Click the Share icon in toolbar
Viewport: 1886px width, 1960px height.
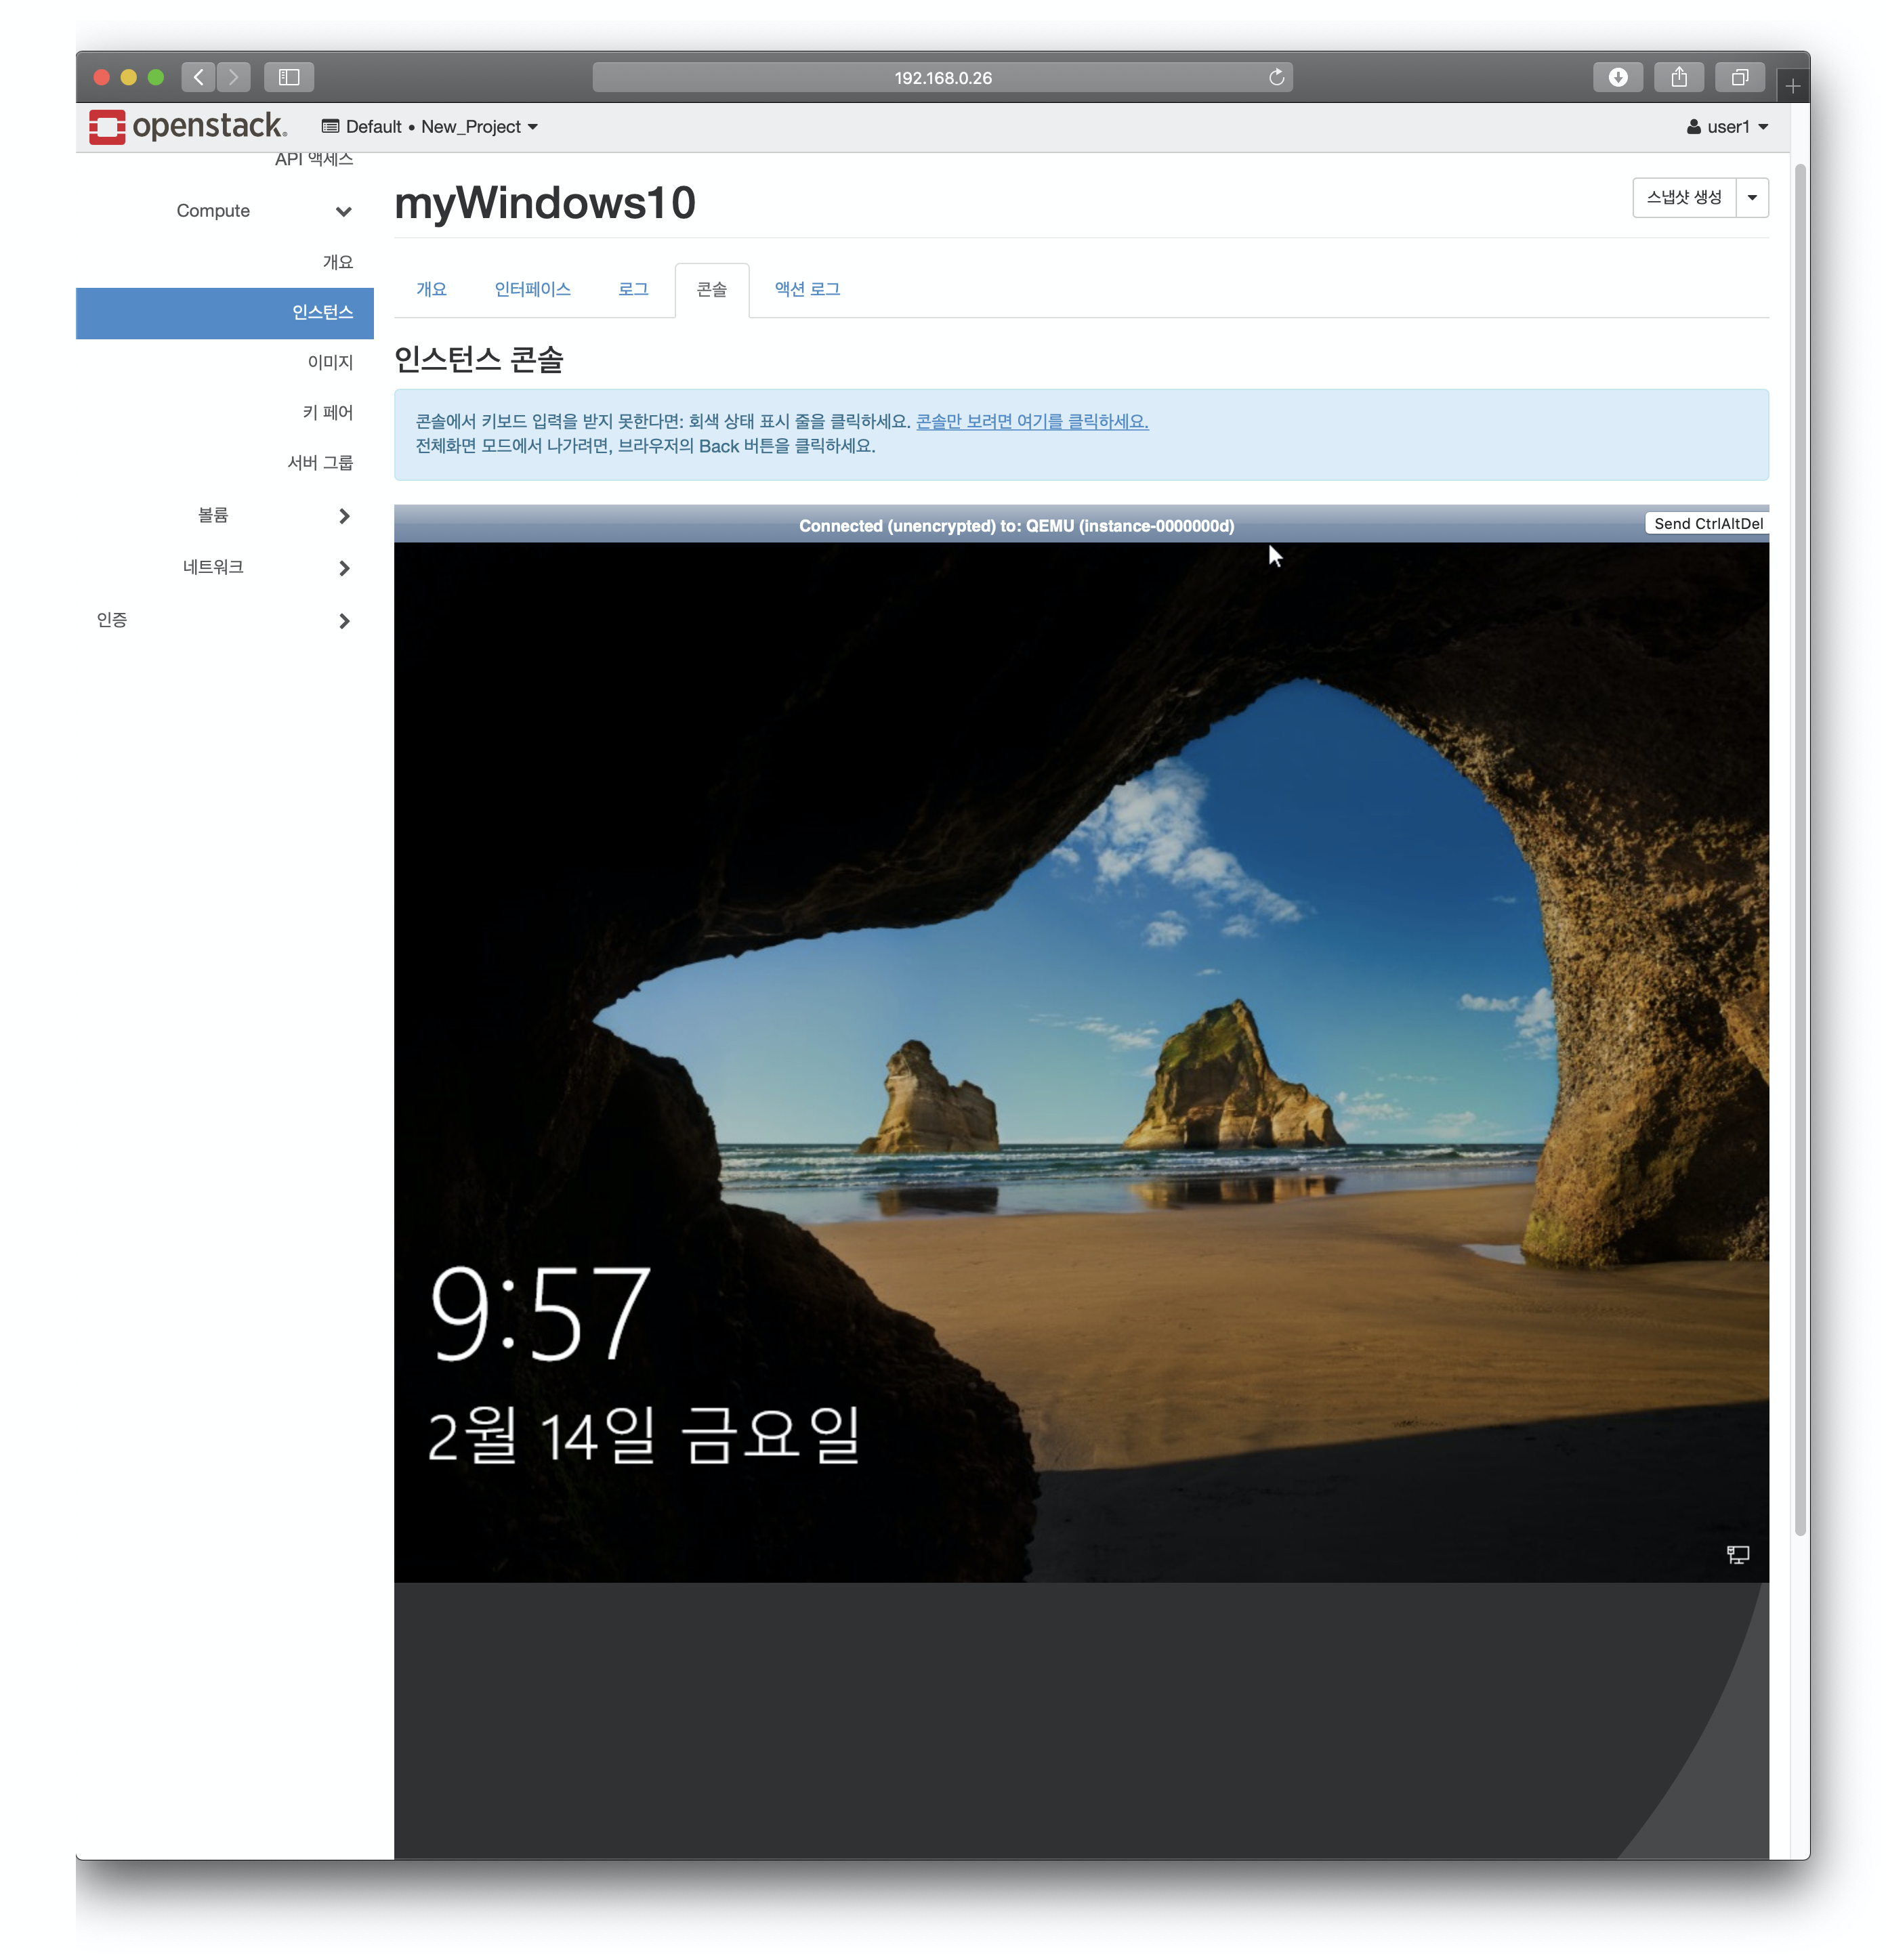pos(1678,77)
